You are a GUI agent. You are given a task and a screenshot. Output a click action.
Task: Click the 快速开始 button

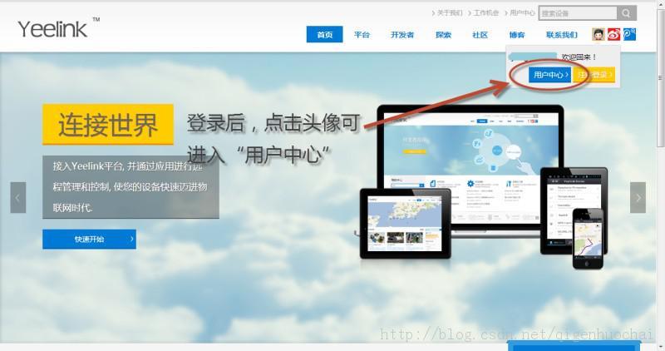(x=89, y=239)
